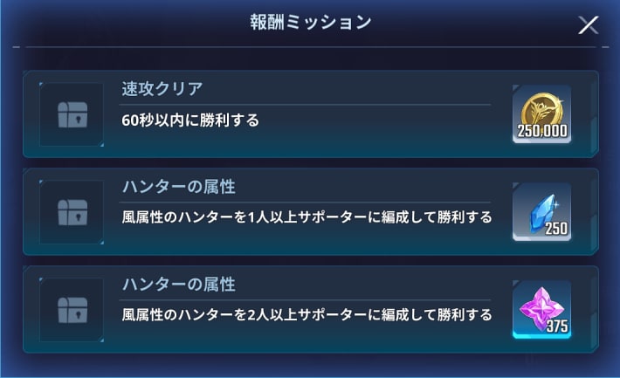Screen dimensions: 620x378
Task: Select the blue crystal reward icon
Action: 542,206
